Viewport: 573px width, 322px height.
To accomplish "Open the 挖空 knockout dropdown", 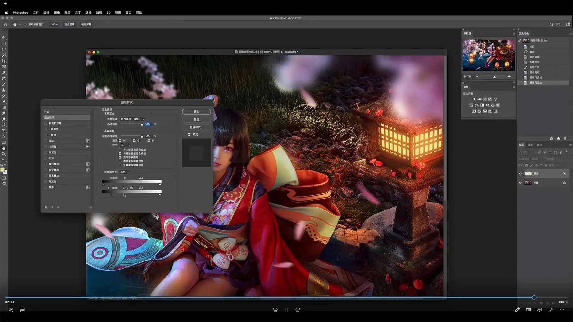I will coord(125,145).
